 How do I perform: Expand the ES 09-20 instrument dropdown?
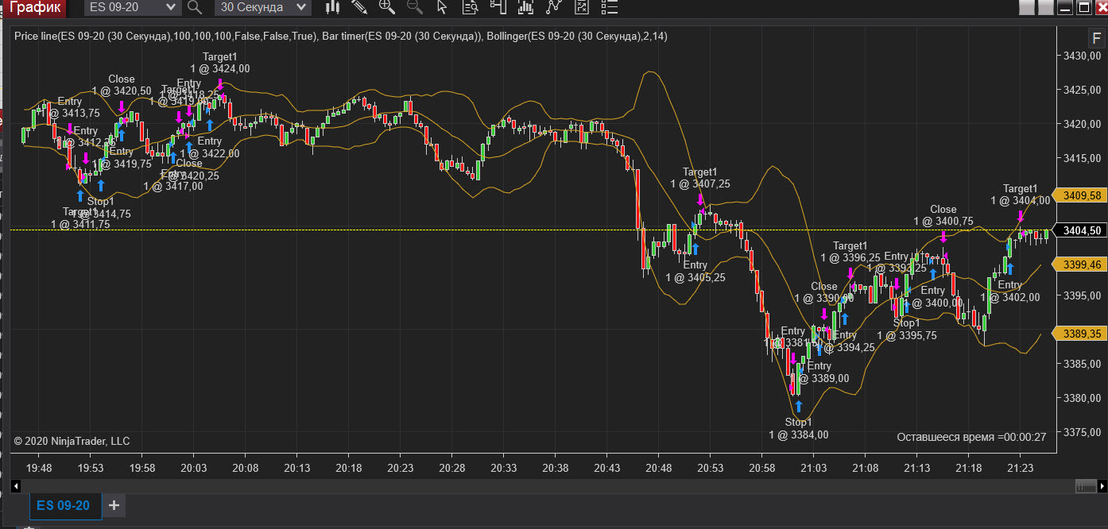(171, 7)
